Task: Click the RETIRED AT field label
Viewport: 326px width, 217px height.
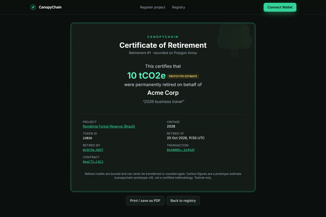Action: click(x=175, y=133)
